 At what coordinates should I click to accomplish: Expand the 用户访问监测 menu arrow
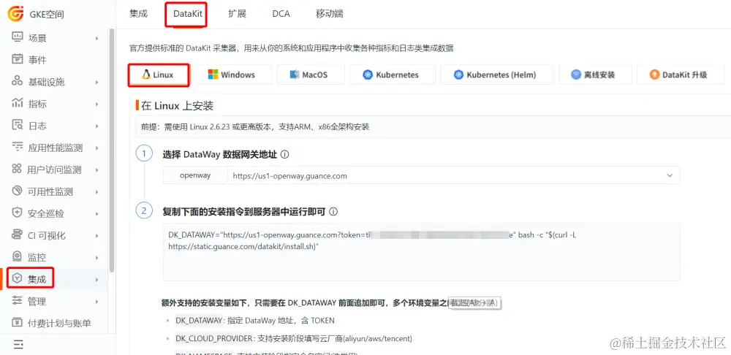(97, 169)
